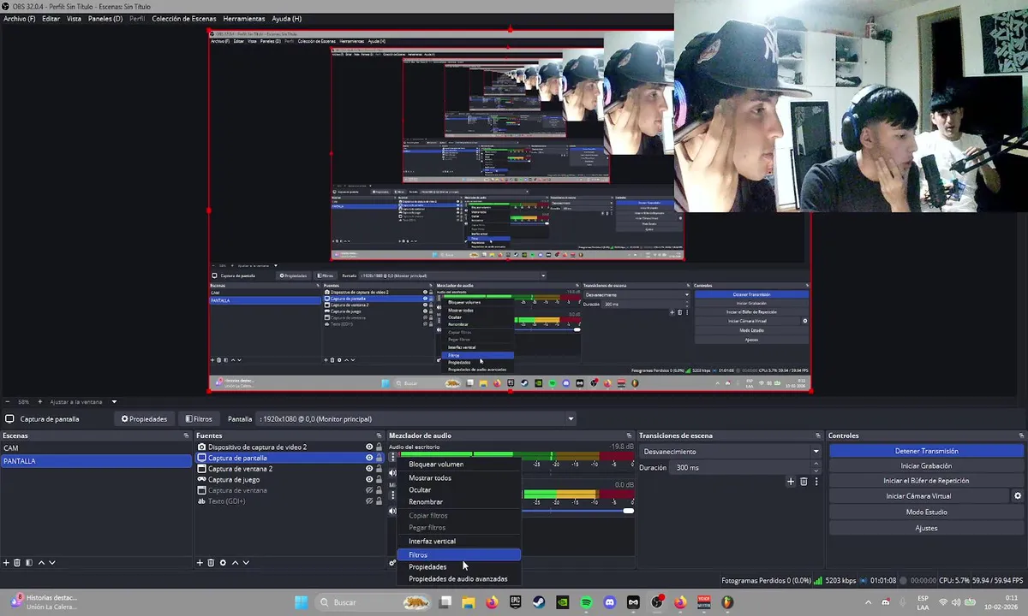Toggle visibility of Captura de pantalla source

369,458
